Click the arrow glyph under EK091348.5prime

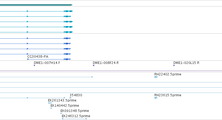[61, 113]
